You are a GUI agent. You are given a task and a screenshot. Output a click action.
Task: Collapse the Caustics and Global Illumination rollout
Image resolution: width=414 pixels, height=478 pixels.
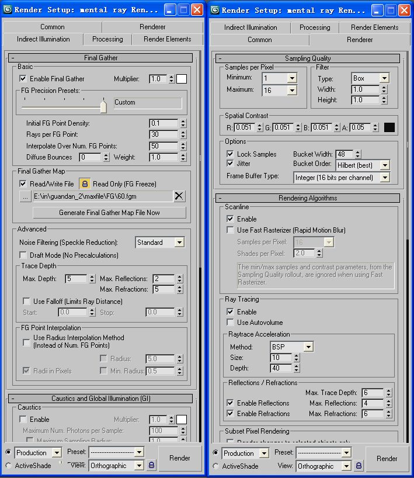coord(100,399)
